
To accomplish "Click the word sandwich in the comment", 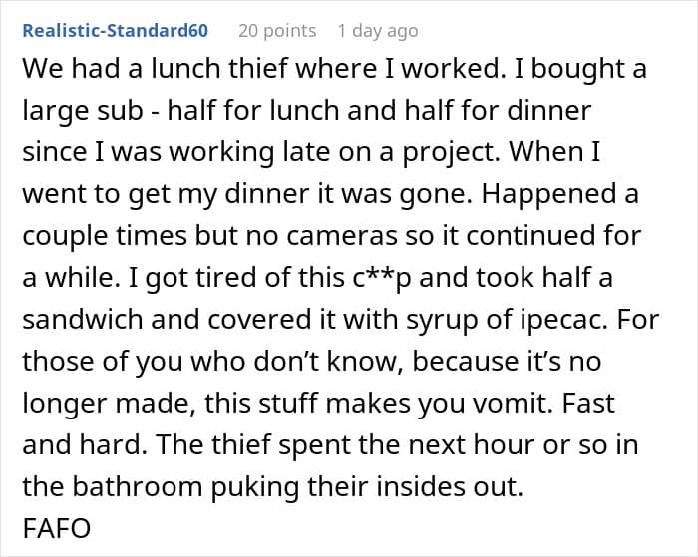I will pyautogui.click(x=83, y=320).
